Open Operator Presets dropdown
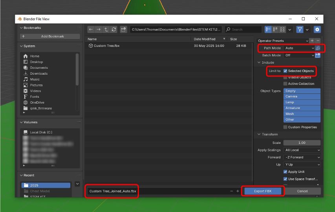 pos(283,41)
